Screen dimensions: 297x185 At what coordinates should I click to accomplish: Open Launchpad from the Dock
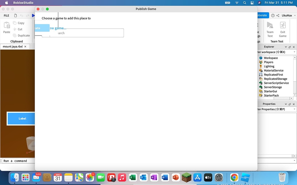point(25,178)
